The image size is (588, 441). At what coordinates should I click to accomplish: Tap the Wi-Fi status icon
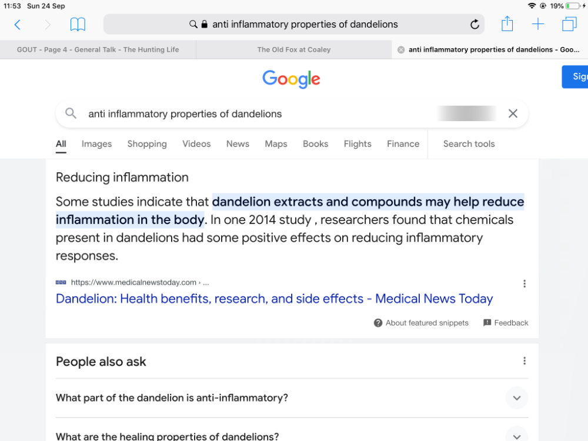(x=532, y=6)
